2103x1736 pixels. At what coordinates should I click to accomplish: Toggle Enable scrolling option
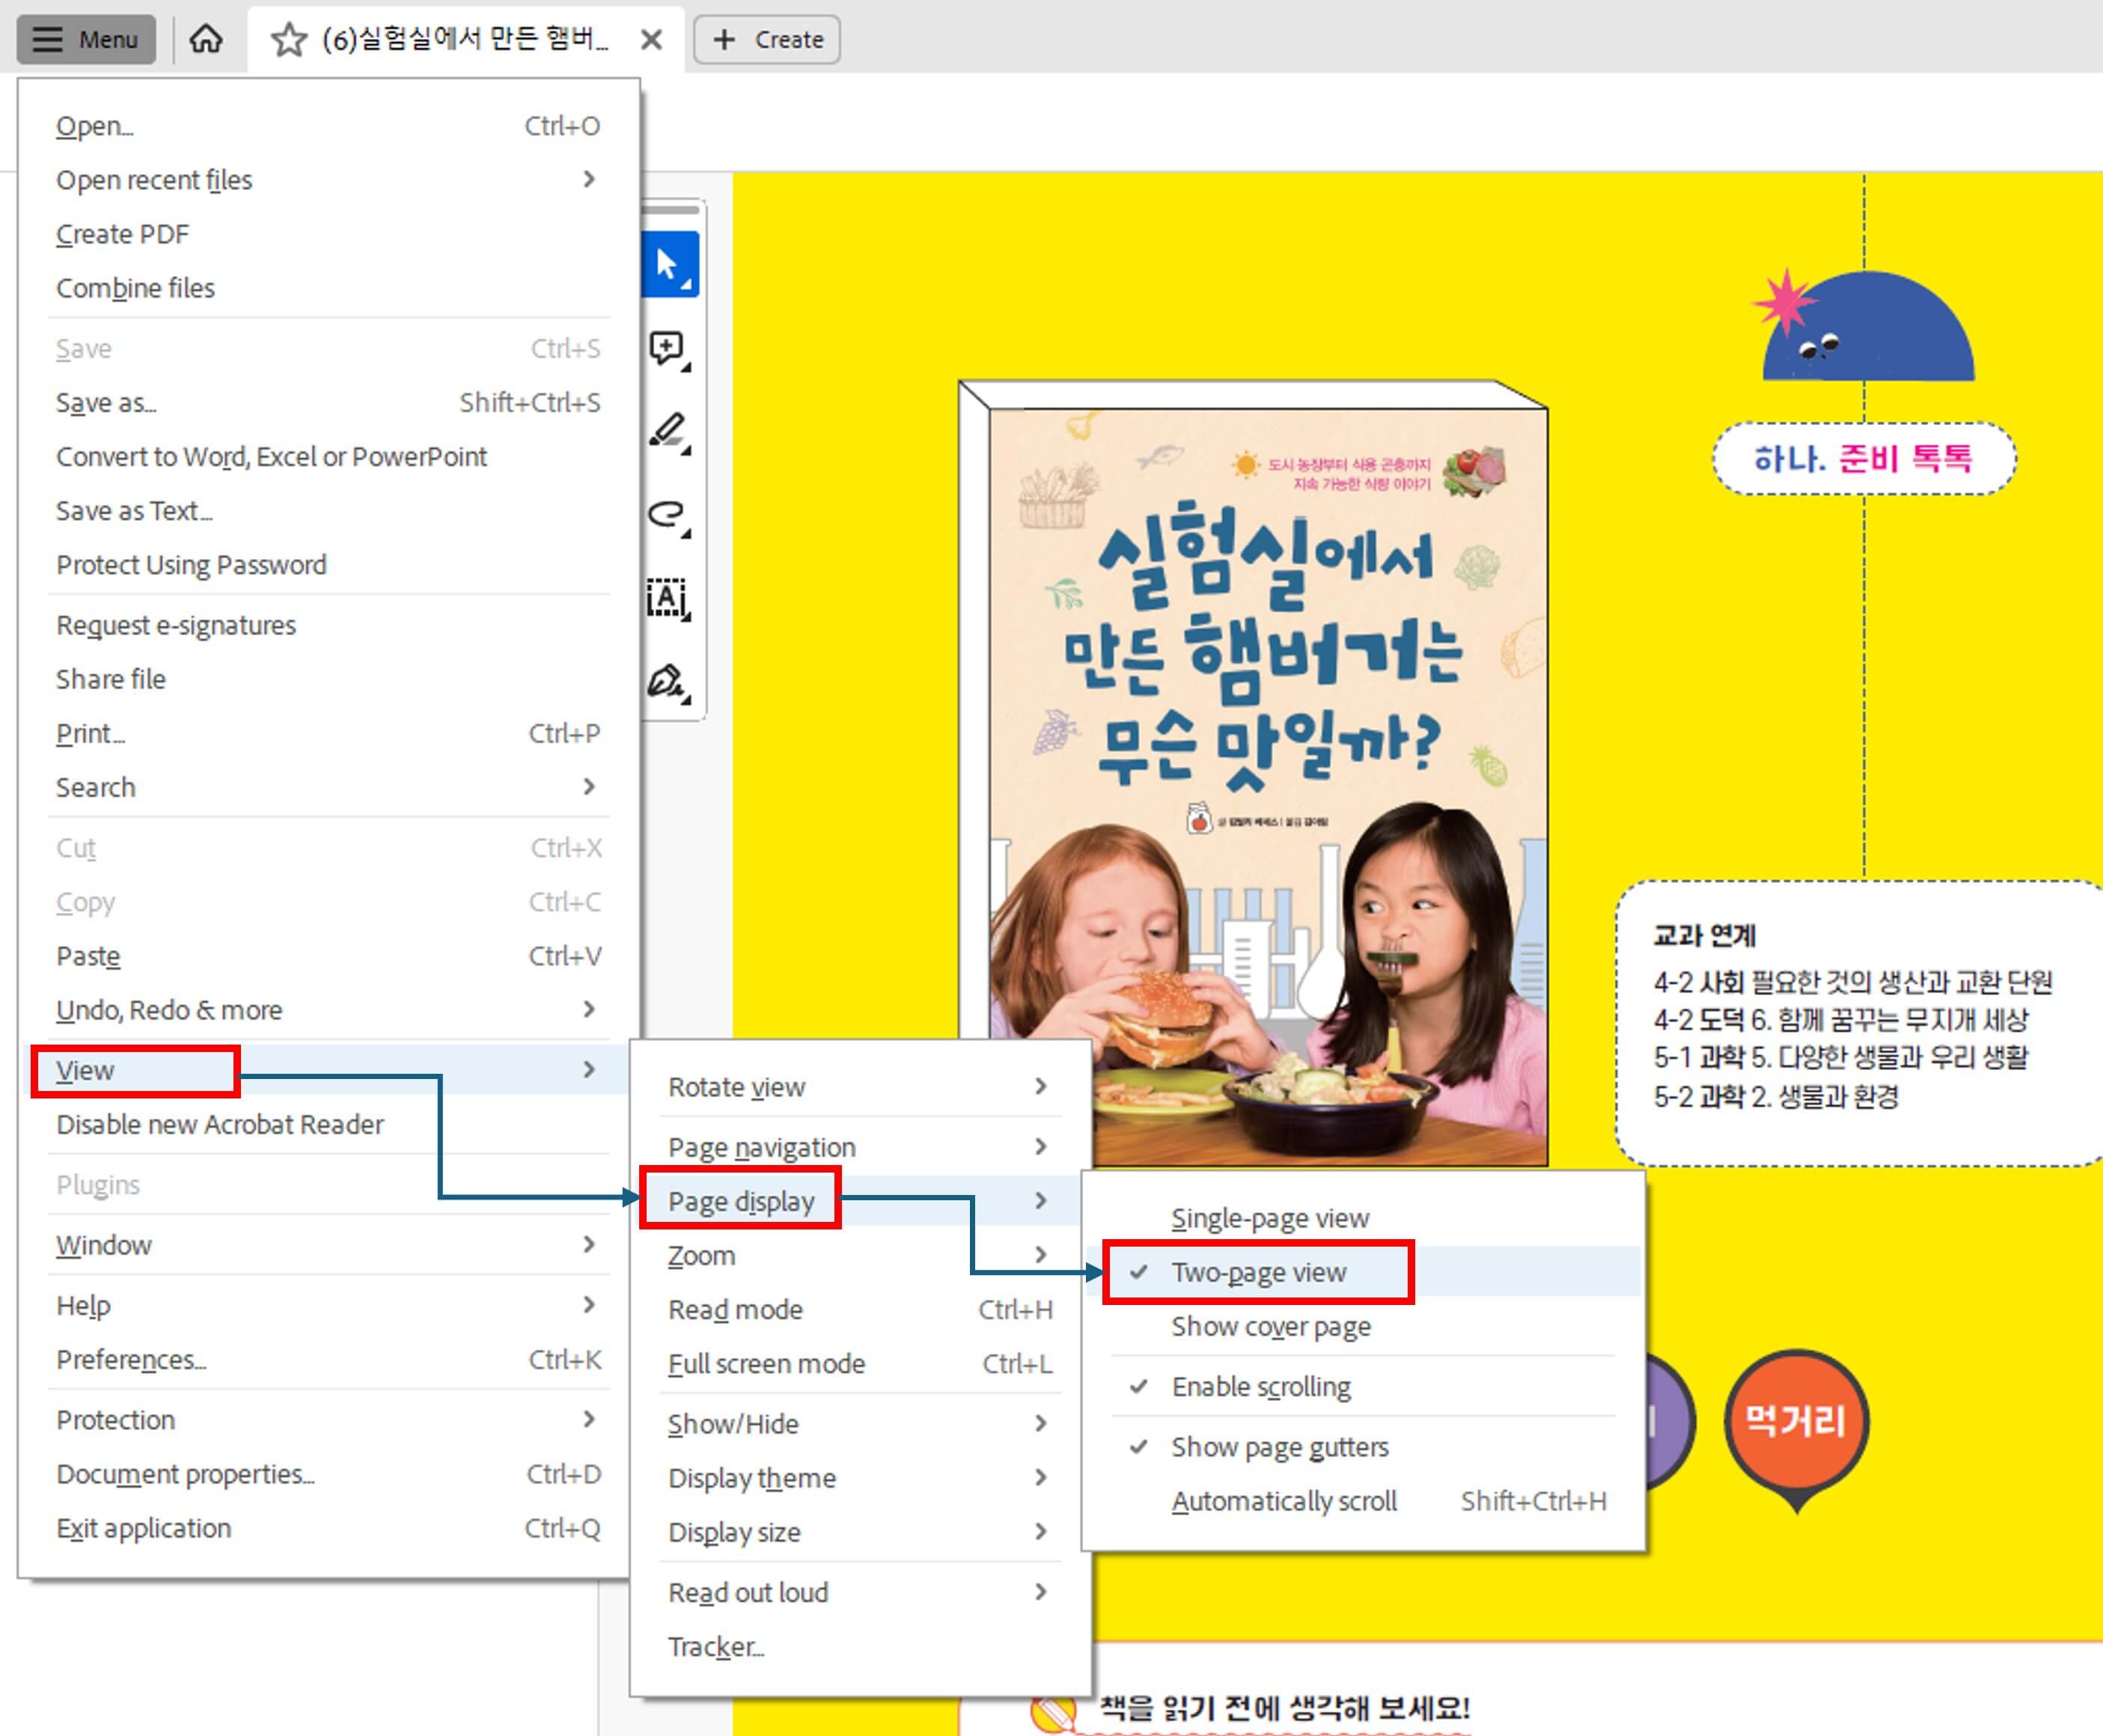coord(1259,1387)
